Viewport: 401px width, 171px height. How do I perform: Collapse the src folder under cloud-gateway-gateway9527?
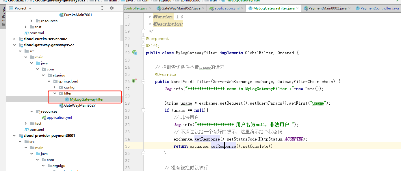(x=20, y=51)
